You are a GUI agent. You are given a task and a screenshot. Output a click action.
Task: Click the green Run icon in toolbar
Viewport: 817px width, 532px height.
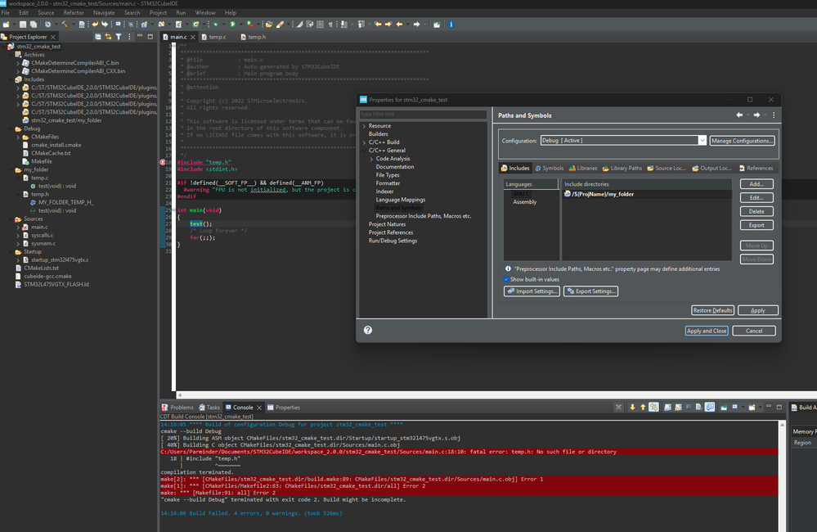click(x=233, y=25)
